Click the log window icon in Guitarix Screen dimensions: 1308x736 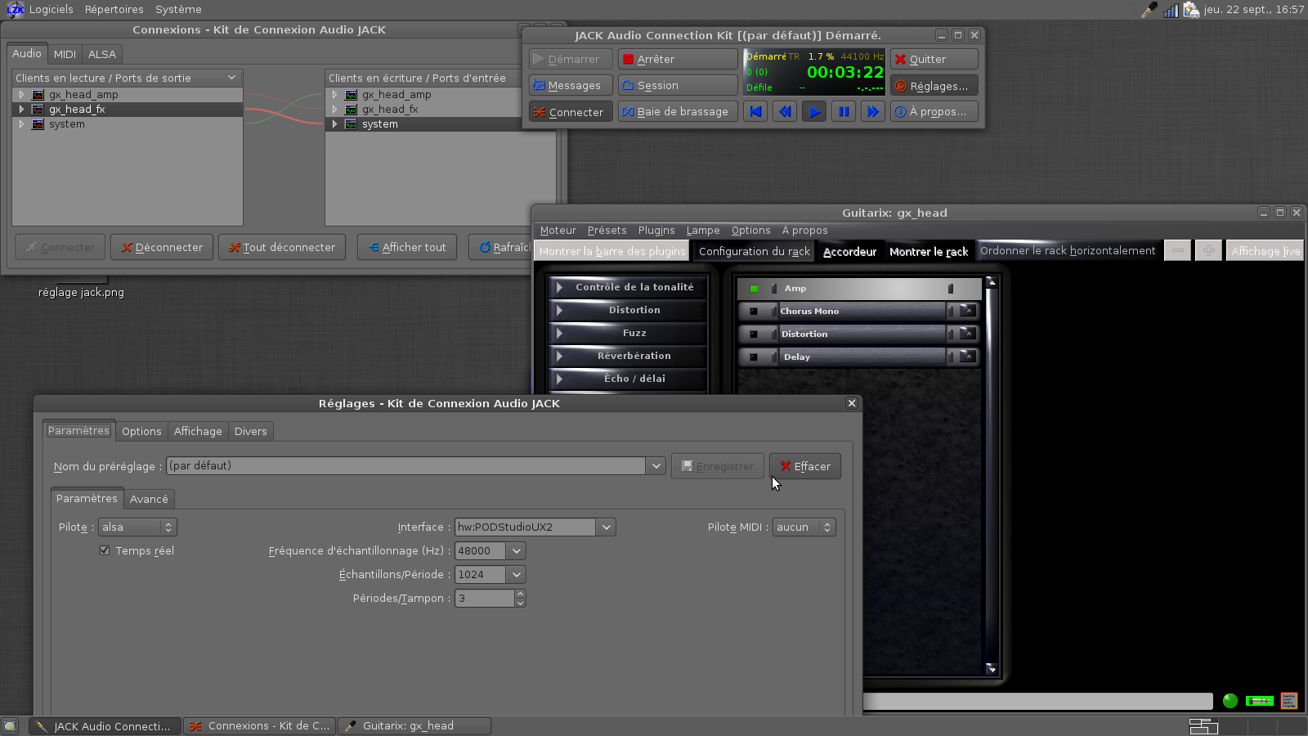(x=1289, y=701)
